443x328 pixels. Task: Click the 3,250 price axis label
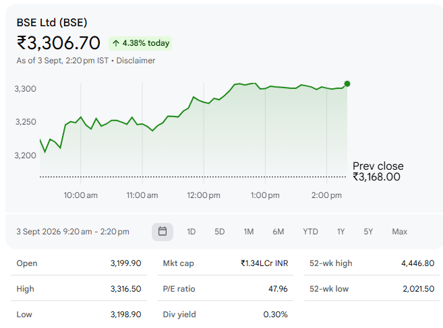(26, 122)
